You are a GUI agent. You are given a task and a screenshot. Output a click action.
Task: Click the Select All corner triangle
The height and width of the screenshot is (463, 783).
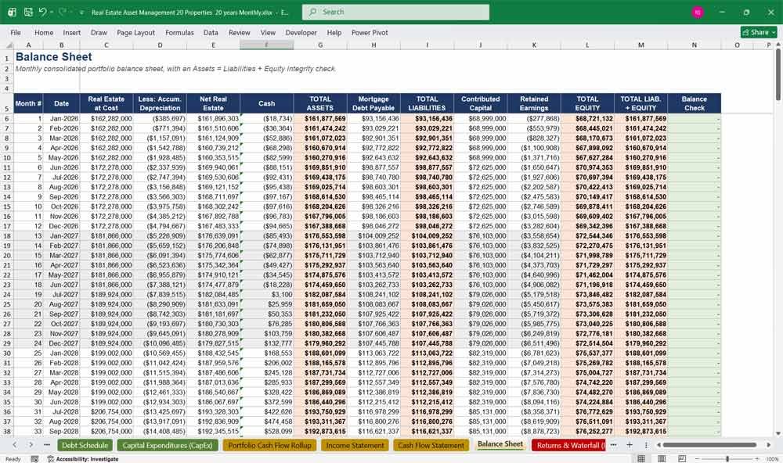click(9, 45)
